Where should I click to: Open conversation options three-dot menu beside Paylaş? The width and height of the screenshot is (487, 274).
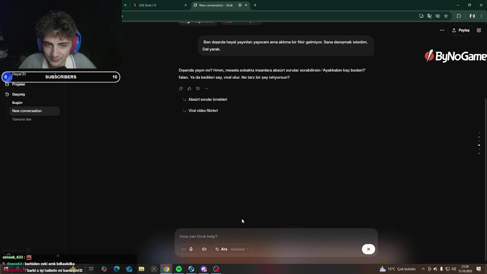(442, 30)
